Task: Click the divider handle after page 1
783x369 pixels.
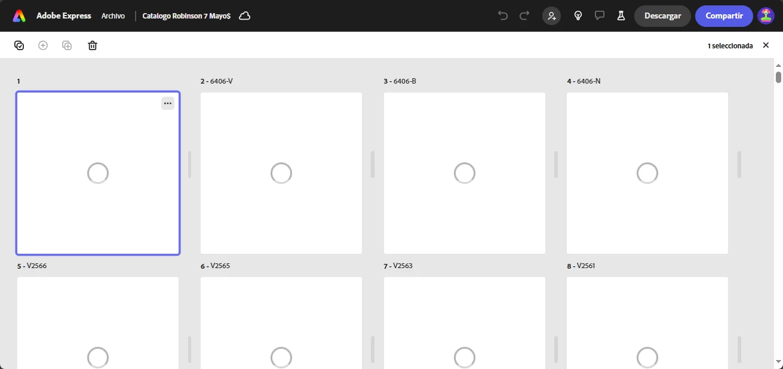Action: 190,164
